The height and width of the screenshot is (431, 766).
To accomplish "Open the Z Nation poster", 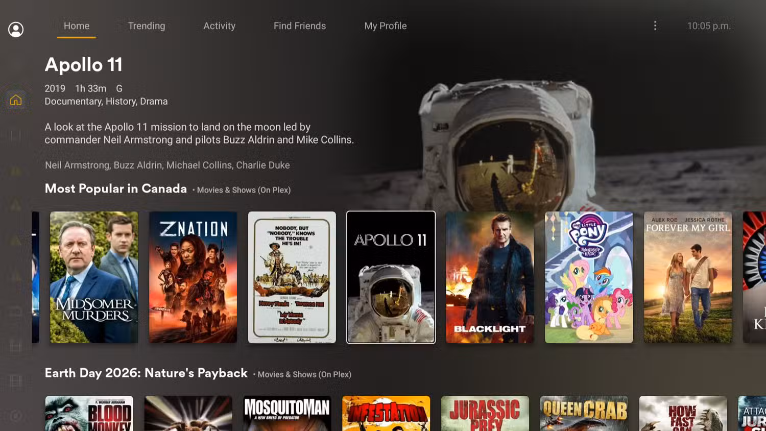I will point(193,277).
